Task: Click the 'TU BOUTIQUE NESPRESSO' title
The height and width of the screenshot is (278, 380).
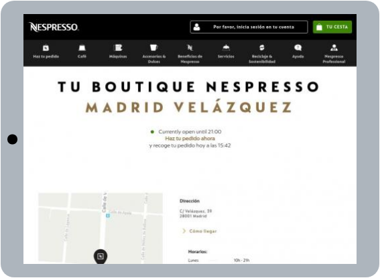Action: [x=189, y=86]
